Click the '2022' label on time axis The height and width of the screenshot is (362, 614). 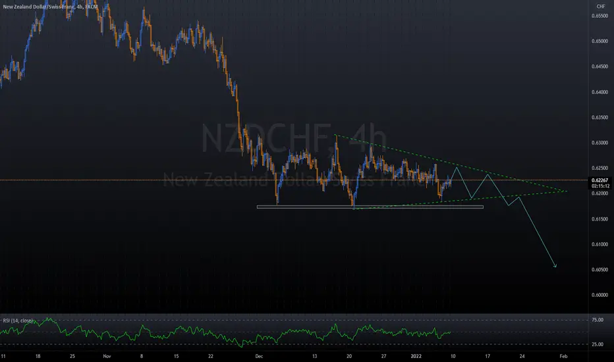point(416,356)
